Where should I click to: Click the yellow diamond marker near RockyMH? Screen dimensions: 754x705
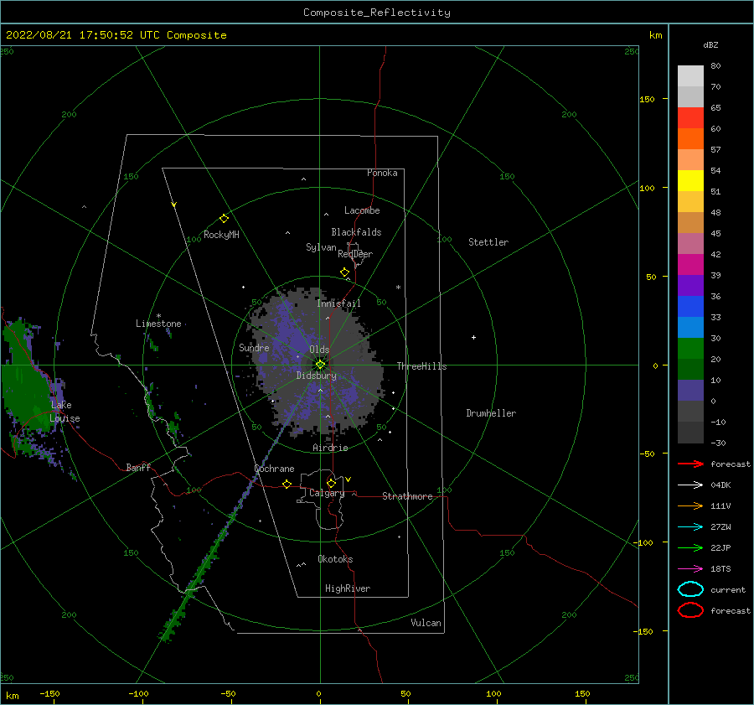(x=224, y=219)
